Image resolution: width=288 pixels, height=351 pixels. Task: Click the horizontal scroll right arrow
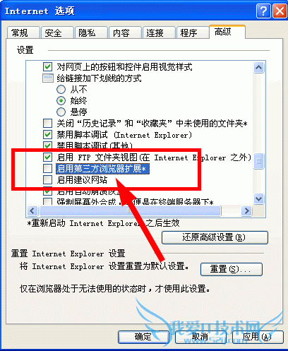pos(246,210)
